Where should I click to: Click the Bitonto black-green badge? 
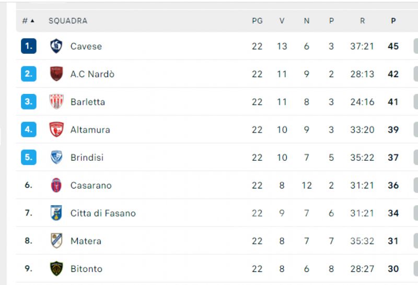coord(56,268)
